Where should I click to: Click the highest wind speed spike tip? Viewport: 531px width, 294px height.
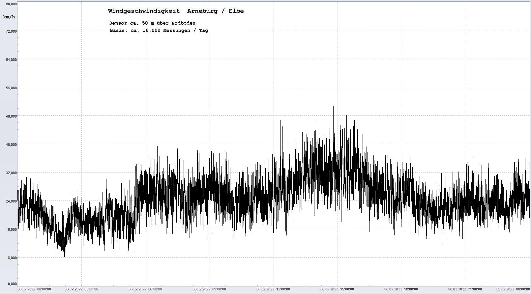point(333,103)
